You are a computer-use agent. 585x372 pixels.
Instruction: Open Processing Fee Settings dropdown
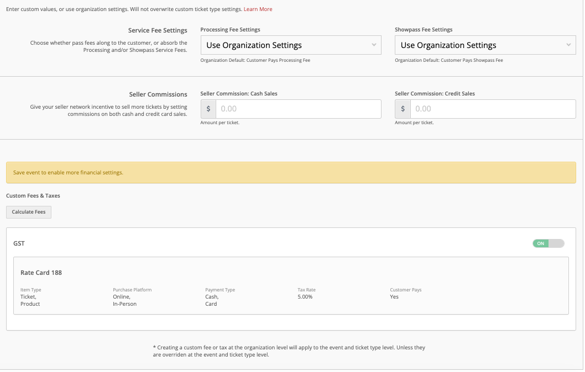[291, 45]
